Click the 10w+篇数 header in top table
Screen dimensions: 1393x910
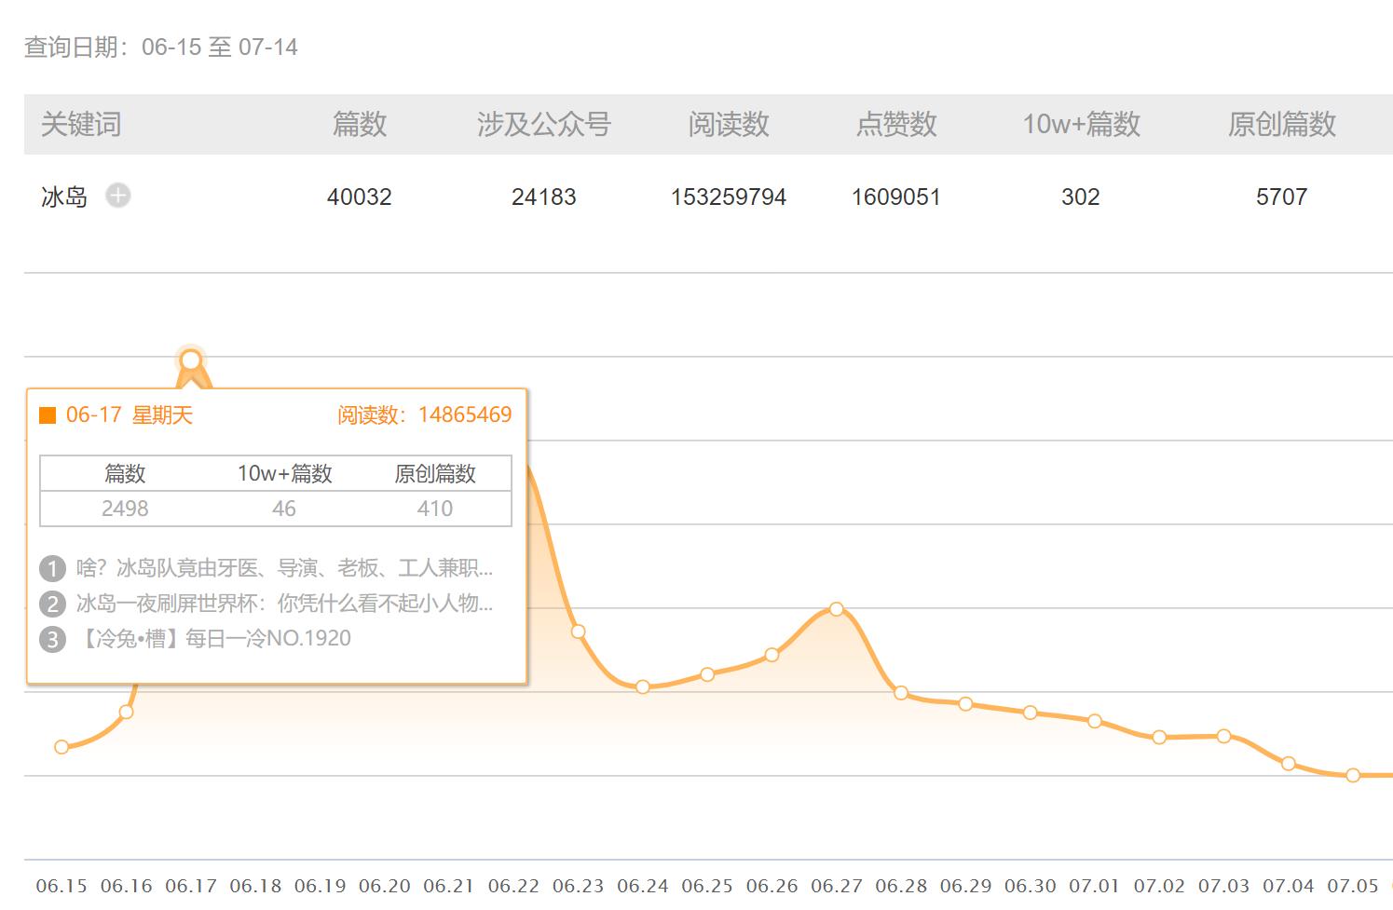pyautogui.click(x=1081, y=124)
